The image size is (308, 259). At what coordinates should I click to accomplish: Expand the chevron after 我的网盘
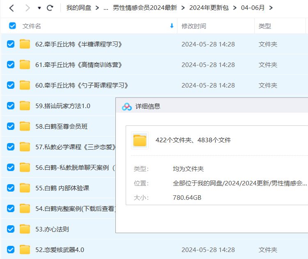(x=97, y=8)
